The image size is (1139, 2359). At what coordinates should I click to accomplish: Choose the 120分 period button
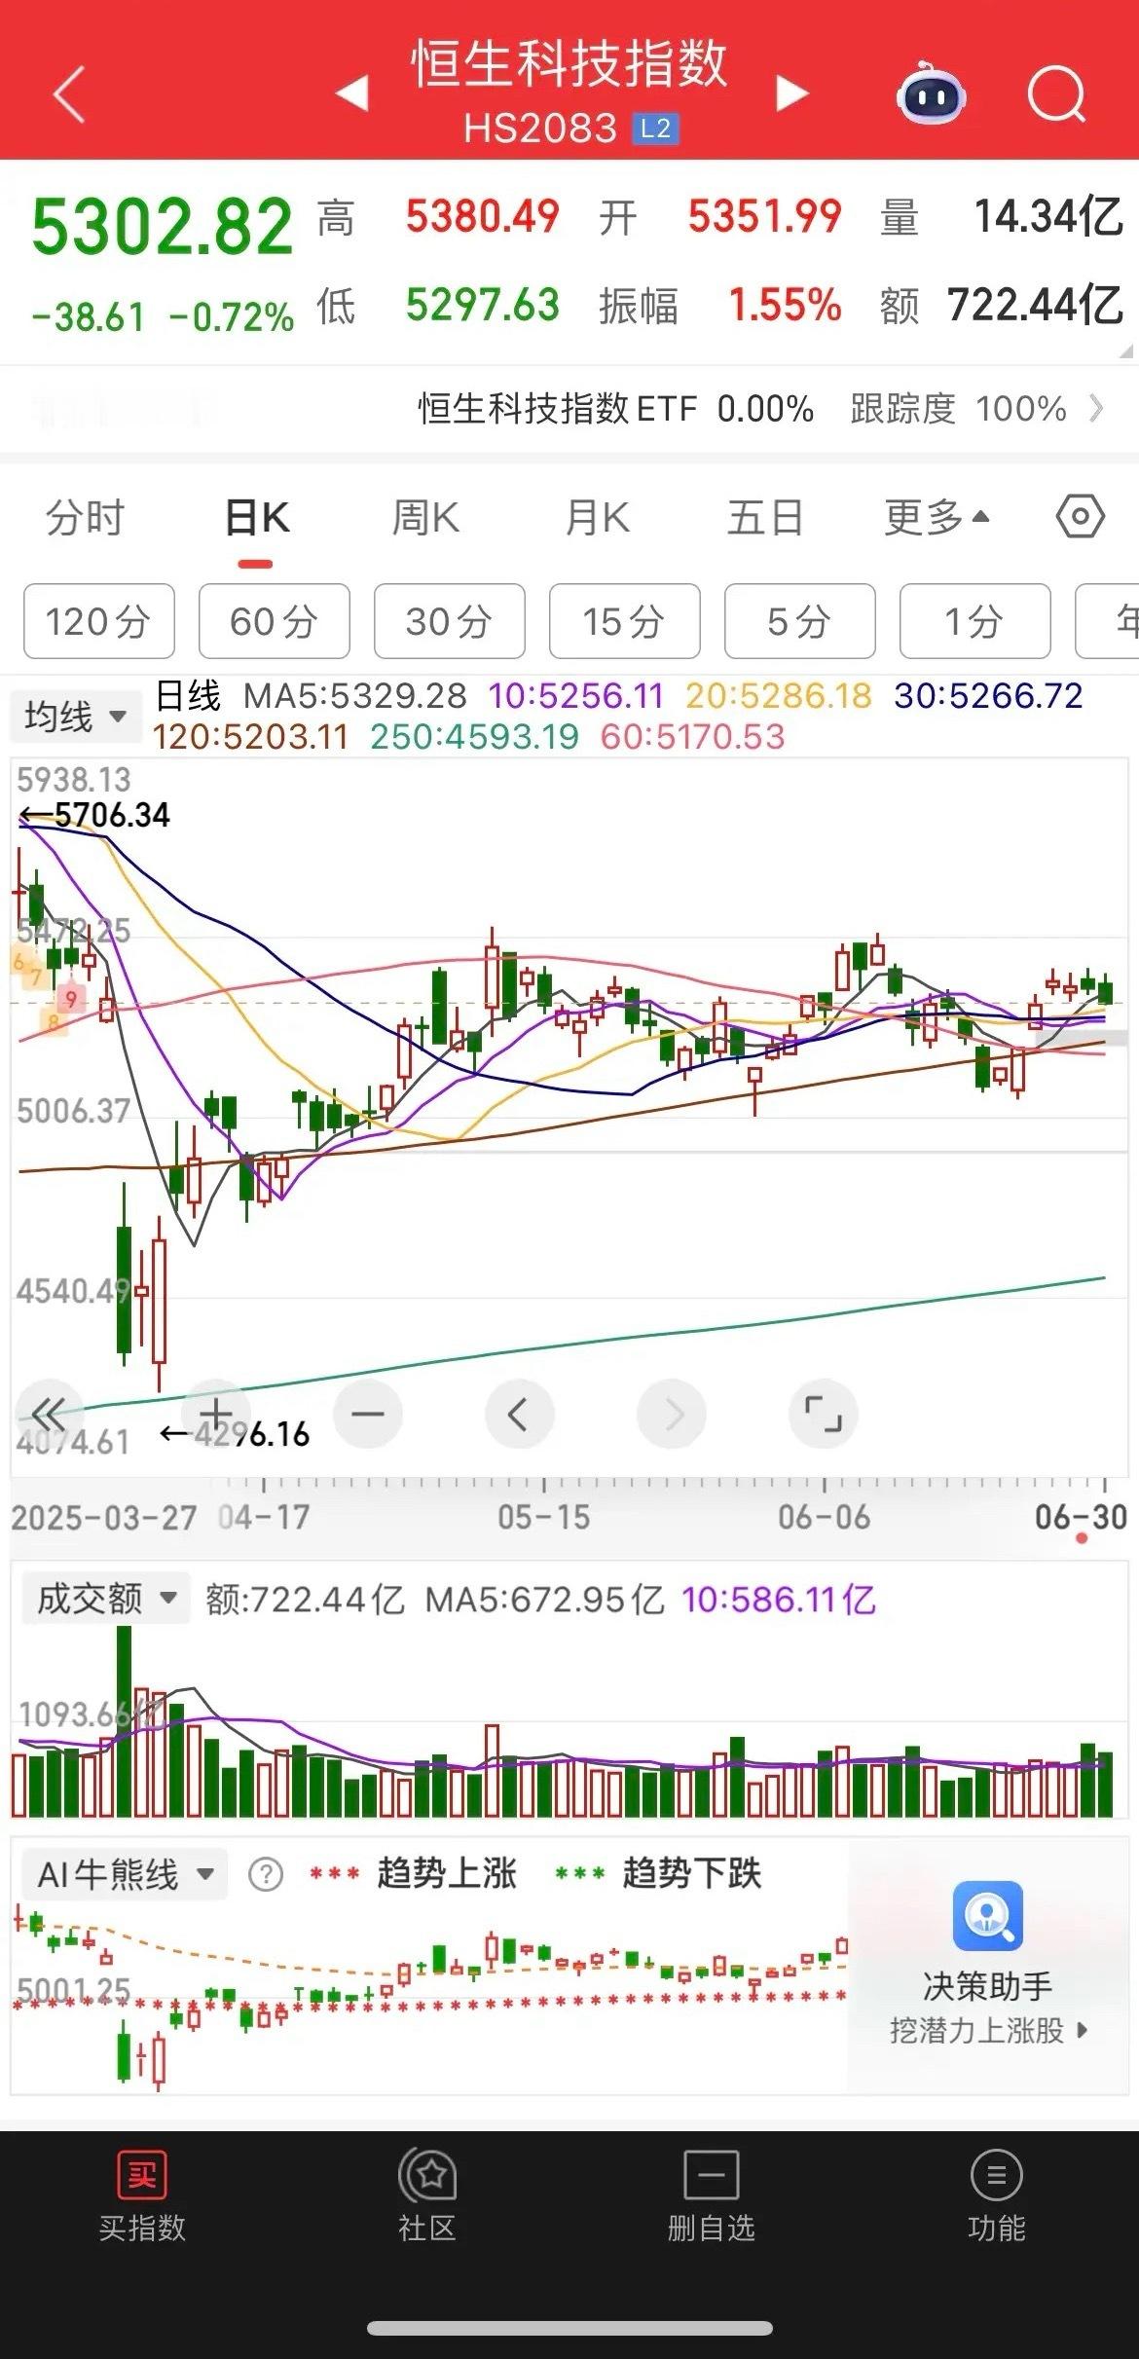[x=99, y=621]
